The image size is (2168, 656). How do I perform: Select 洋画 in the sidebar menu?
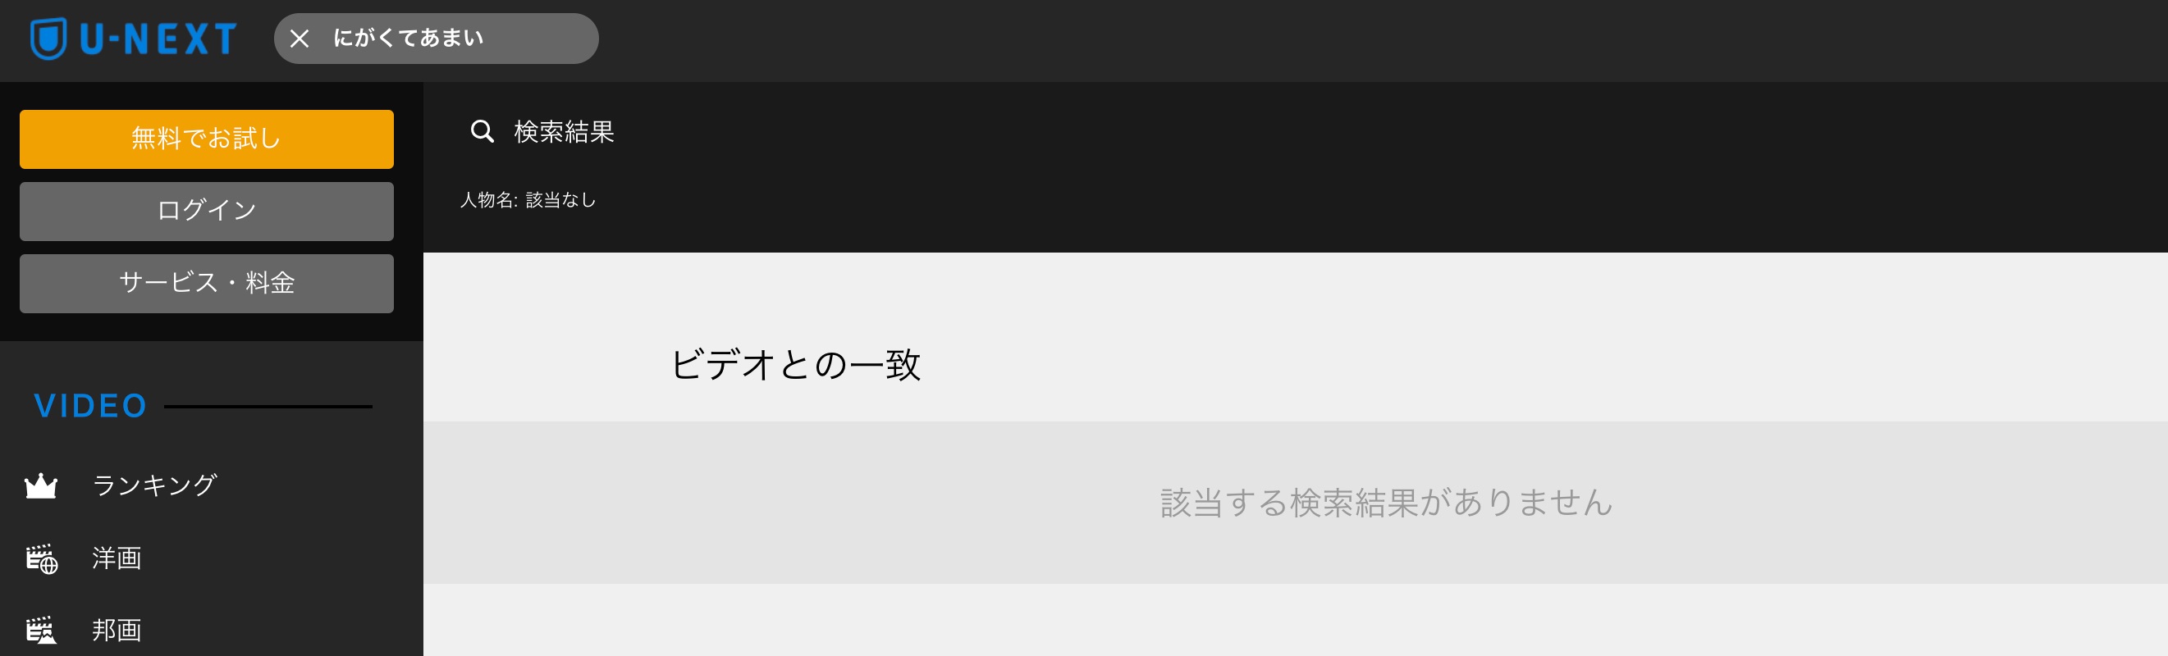(117, 558)
